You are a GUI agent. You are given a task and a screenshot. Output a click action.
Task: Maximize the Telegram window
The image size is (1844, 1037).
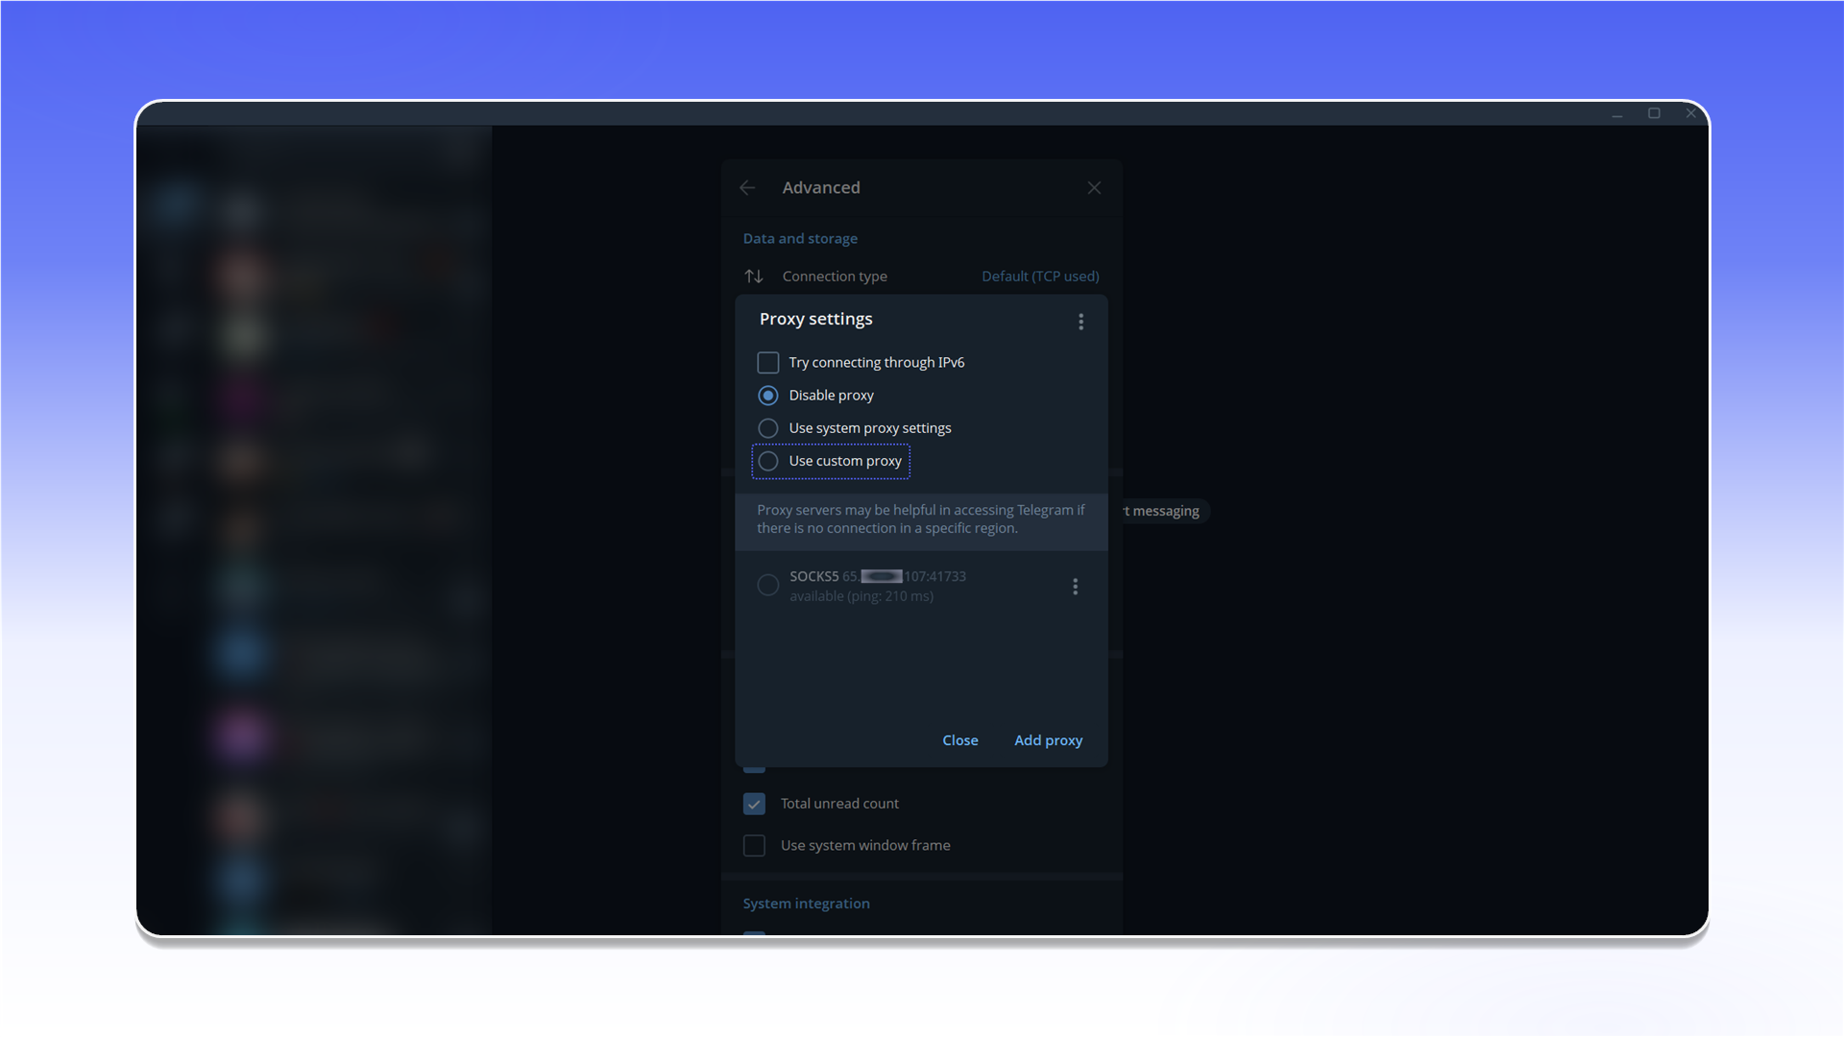point(1654,113)
